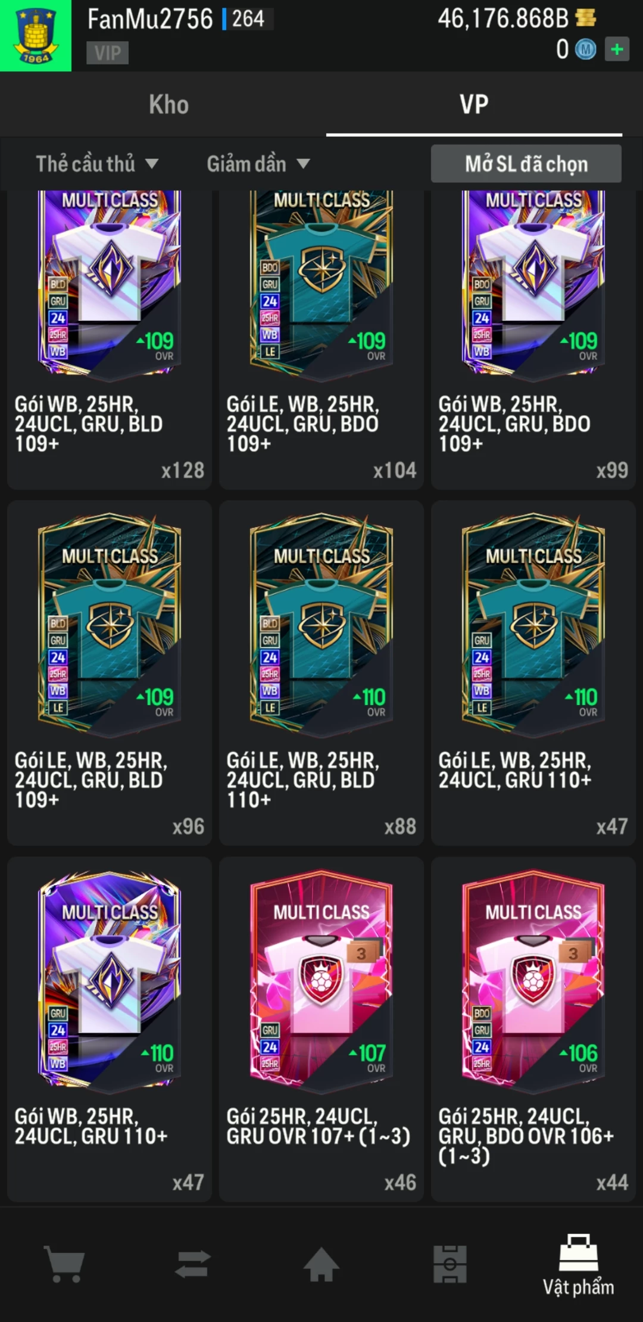The height and width of the screenshot is (1322, 643).
Task: Add FC points with green plus
Action: point(617,49)
